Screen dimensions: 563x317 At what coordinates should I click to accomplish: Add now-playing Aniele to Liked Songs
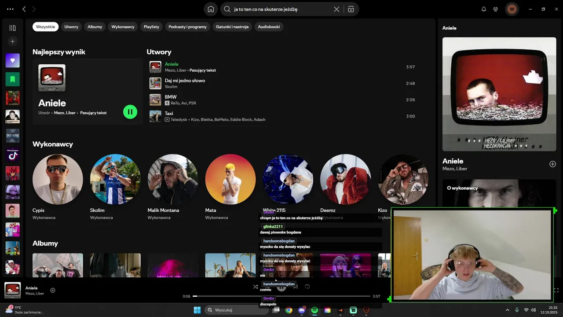(53, 290)
